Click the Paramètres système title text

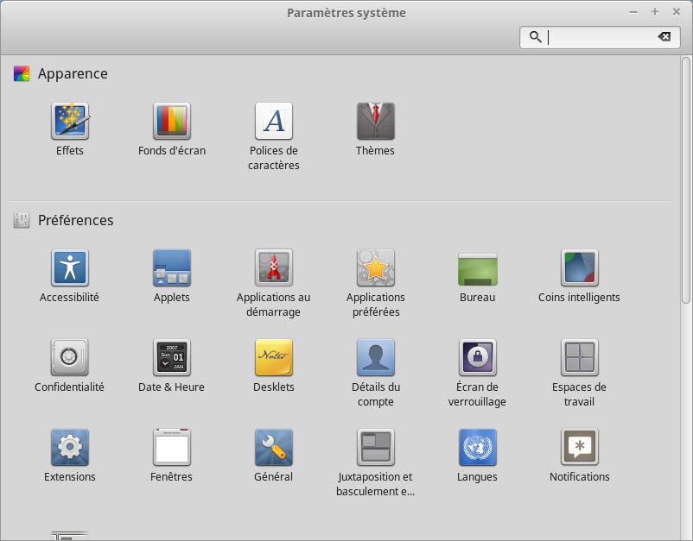click(346, 13)
